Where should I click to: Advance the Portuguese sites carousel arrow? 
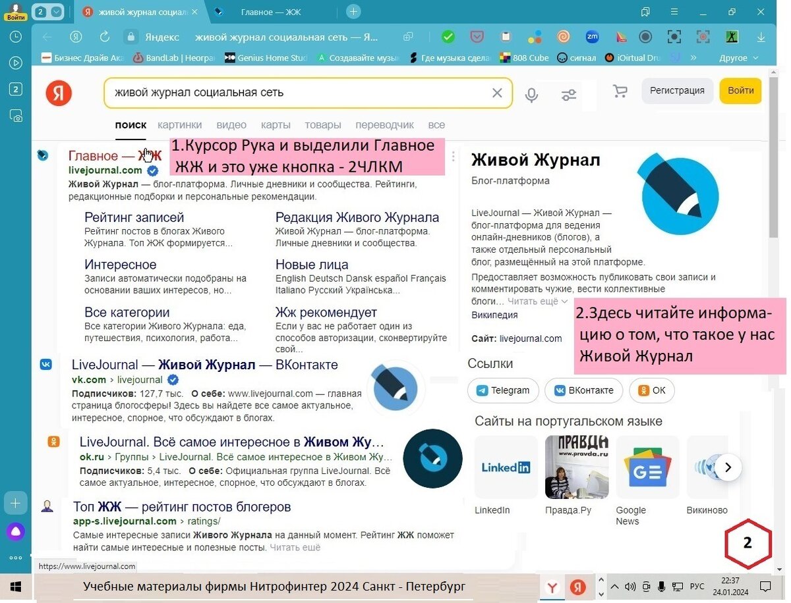tap(728, 467)
